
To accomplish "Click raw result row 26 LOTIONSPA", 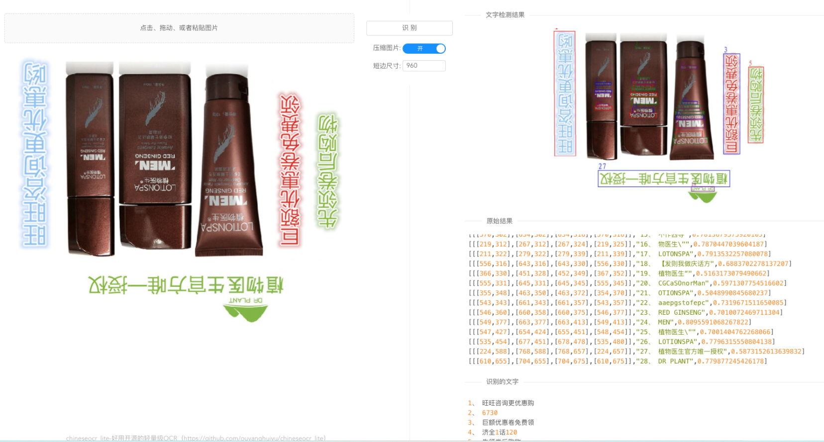I will pyautogui.click(x=621, y=342).
